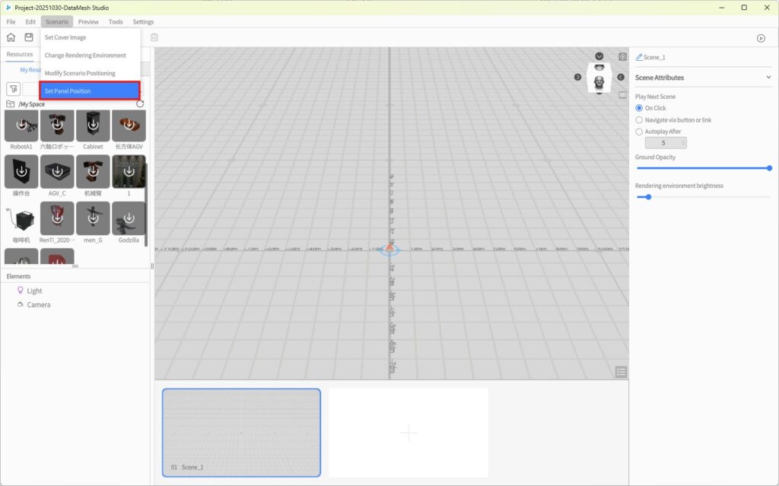Click the Light element in Elements list

[34, 291]
